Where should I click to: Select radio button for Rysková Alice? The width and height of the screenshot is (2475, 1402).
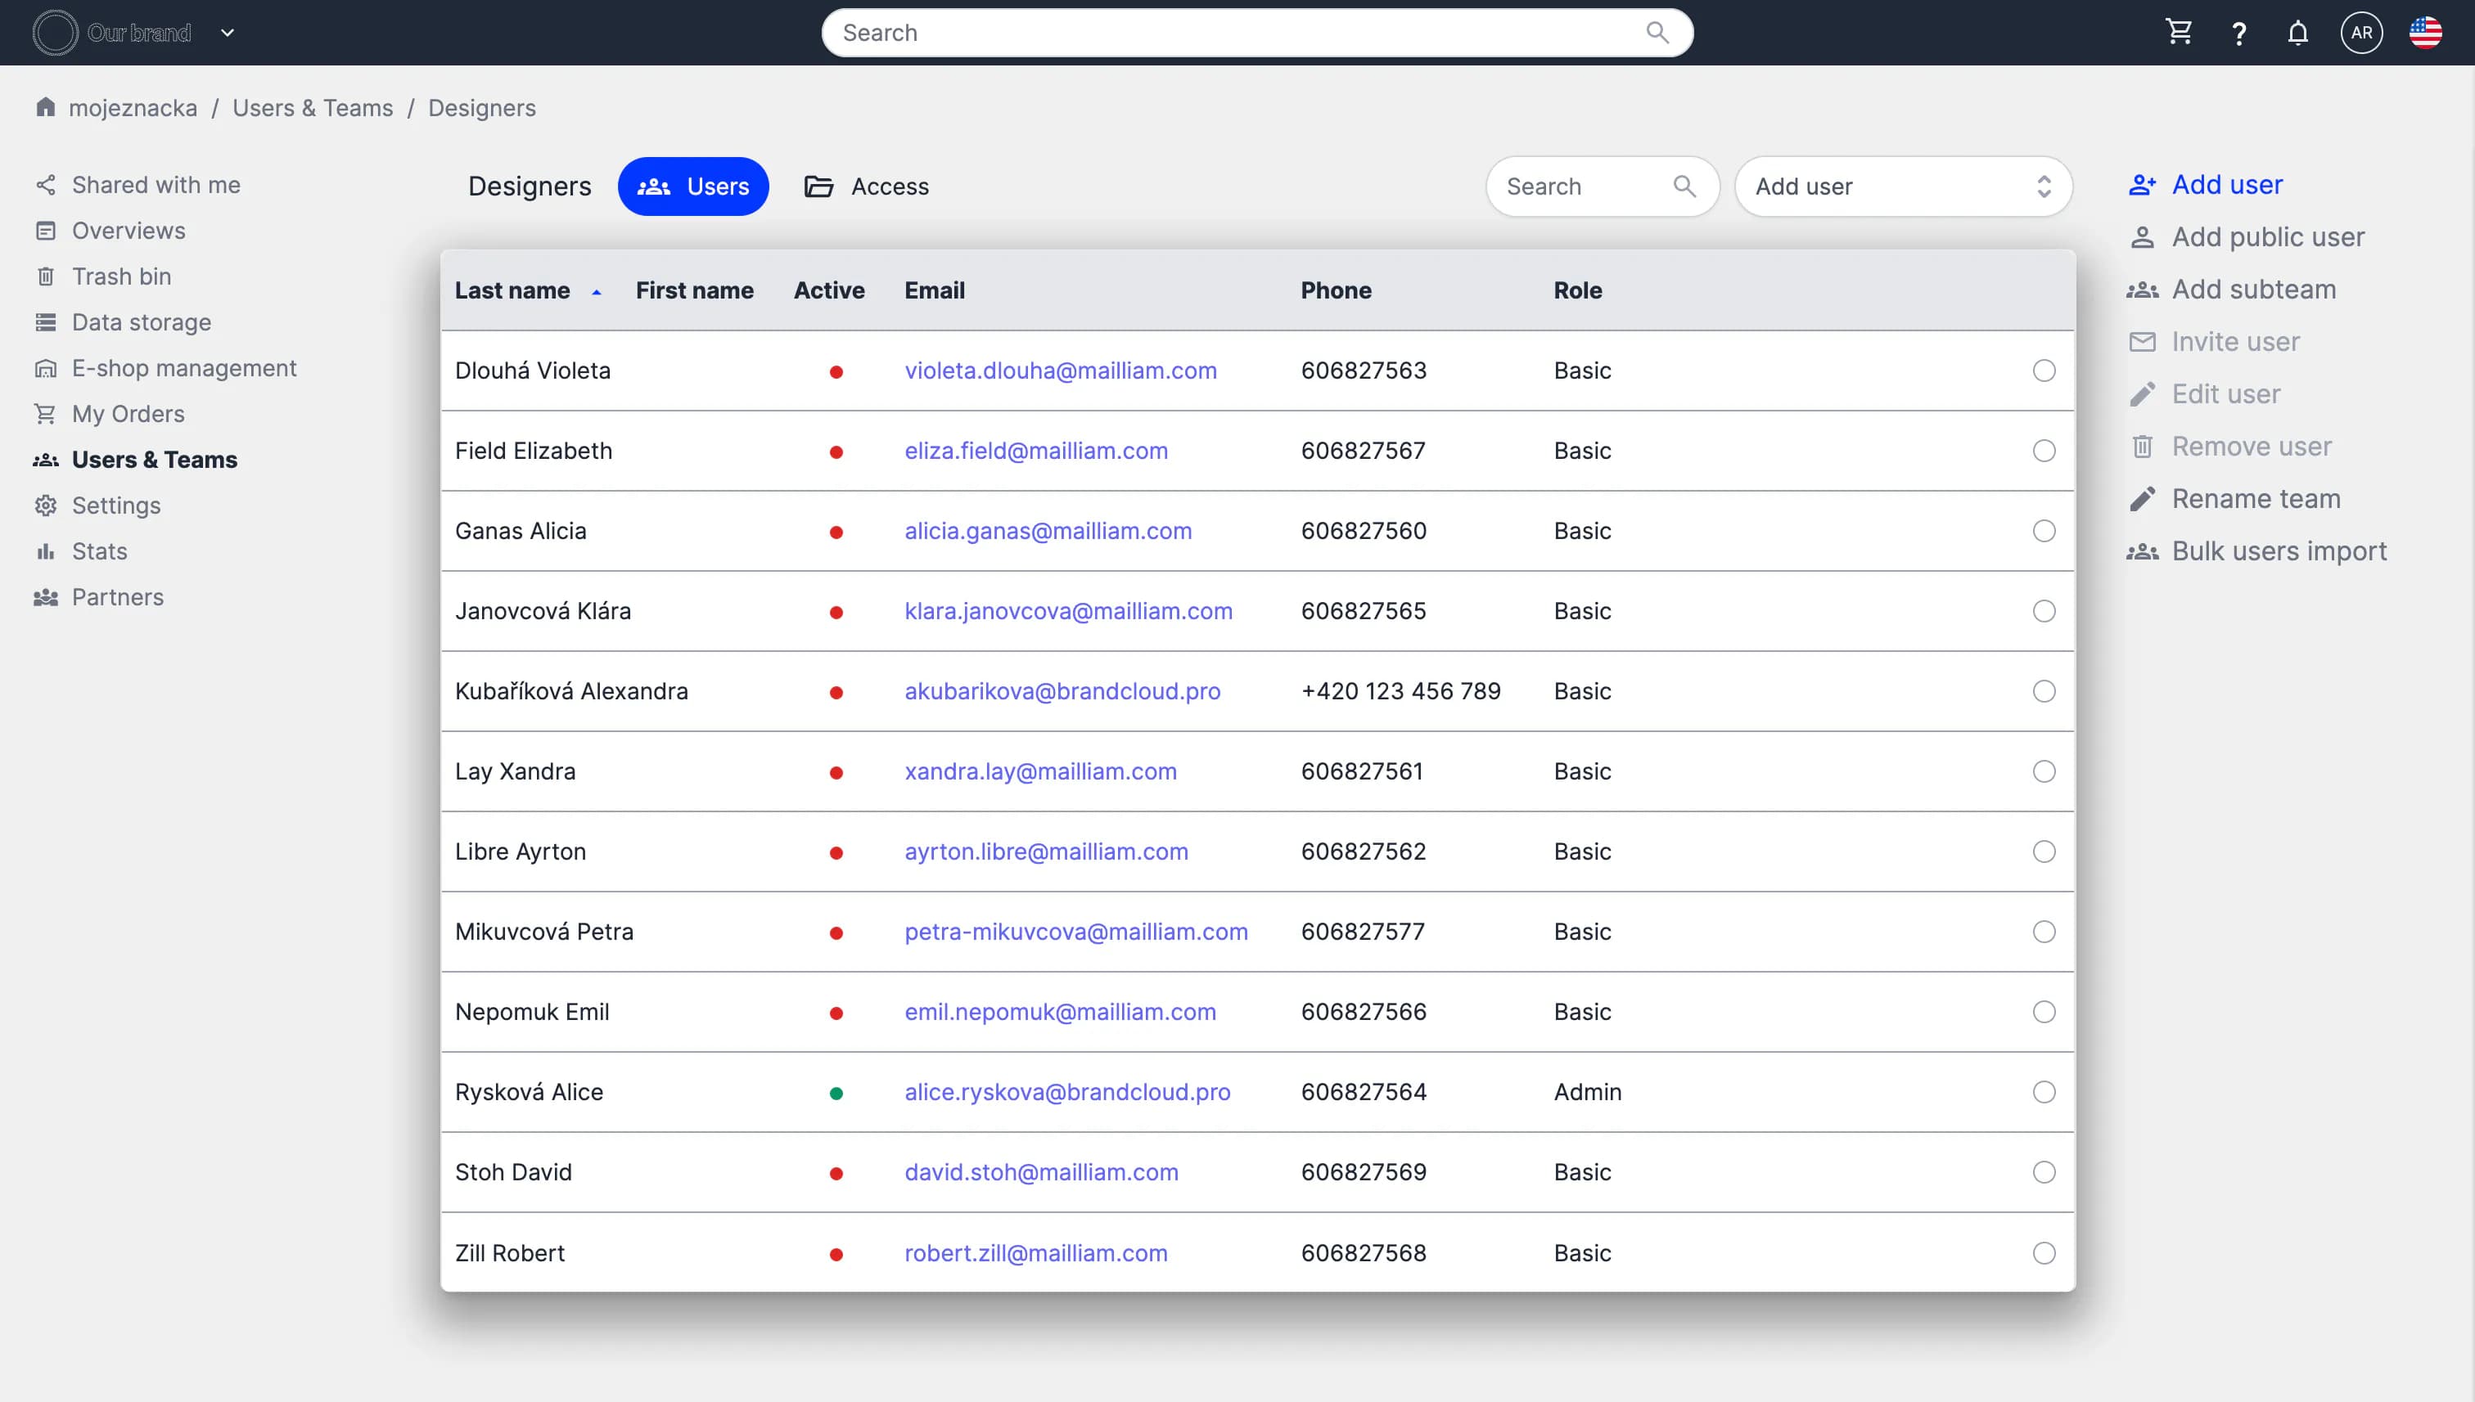pos(2044,1092)
